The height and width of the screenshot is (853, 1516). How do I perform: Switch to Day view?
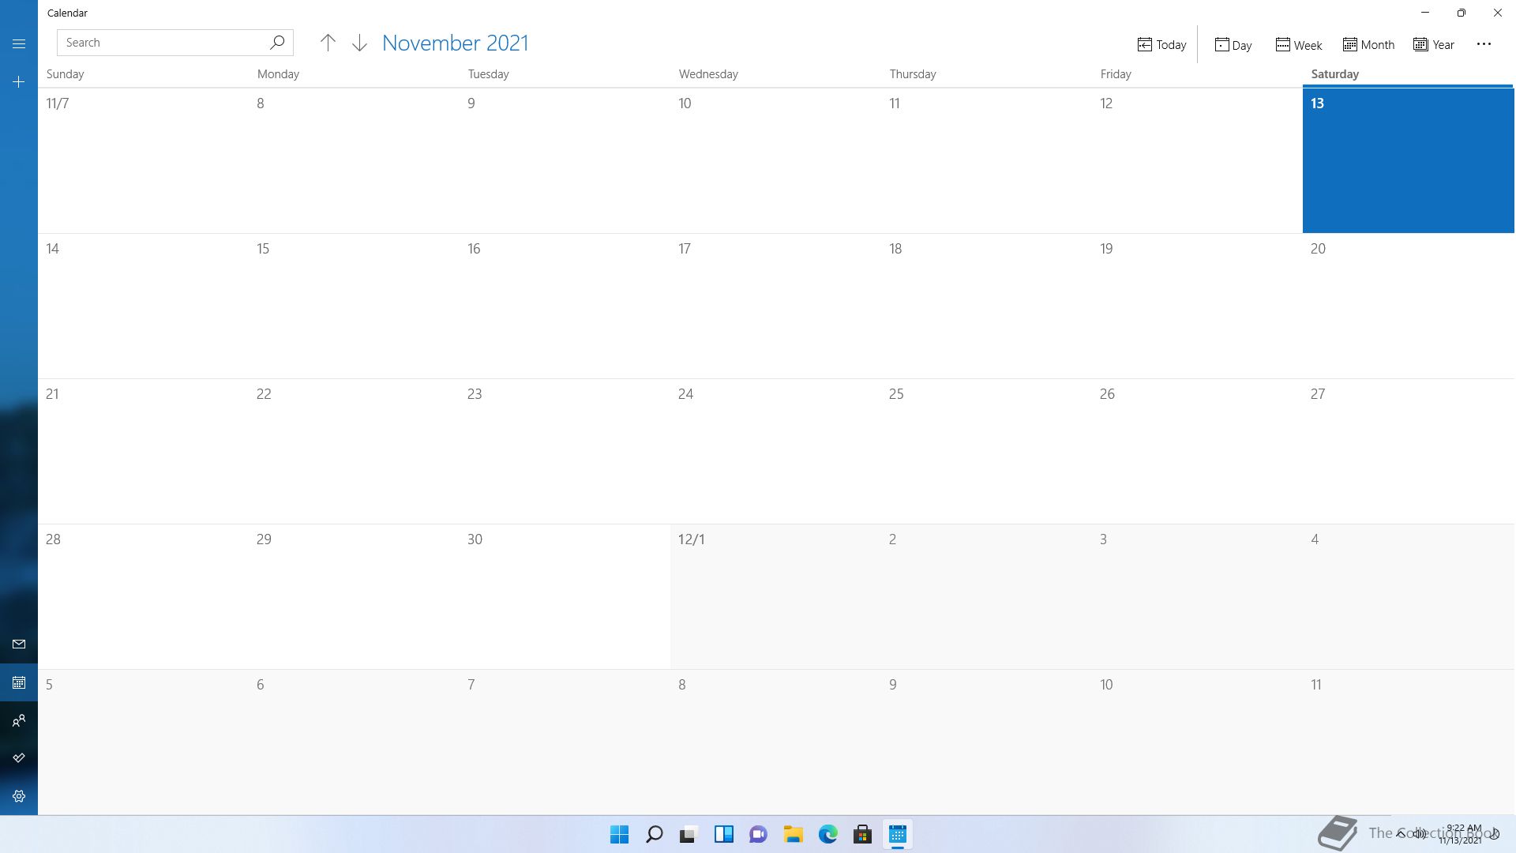(x=1233, y=45)
